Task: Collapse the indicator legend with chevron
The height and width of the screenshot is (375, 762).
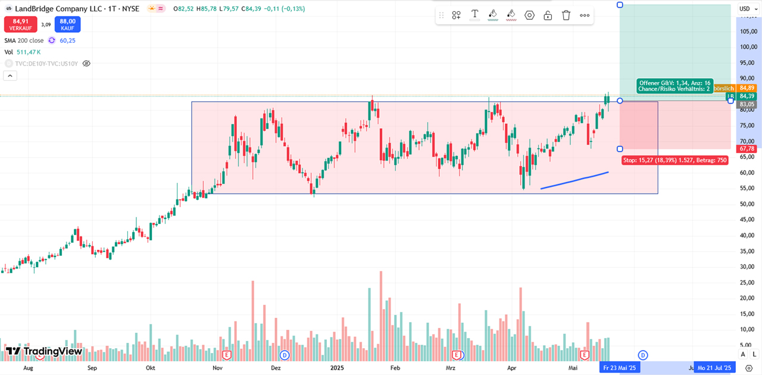Action: [x=10, y=76]
